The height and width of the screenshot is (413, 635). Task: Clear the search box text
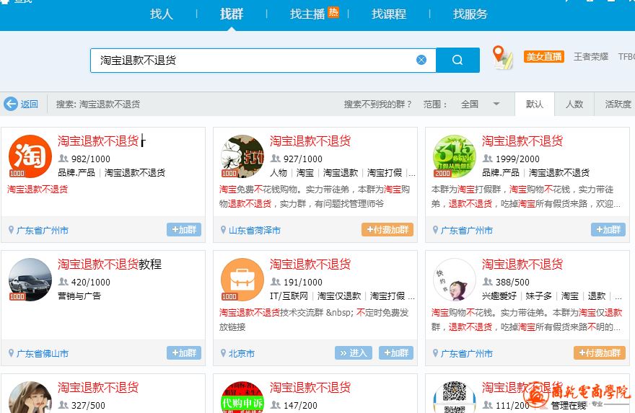(421, 60)
